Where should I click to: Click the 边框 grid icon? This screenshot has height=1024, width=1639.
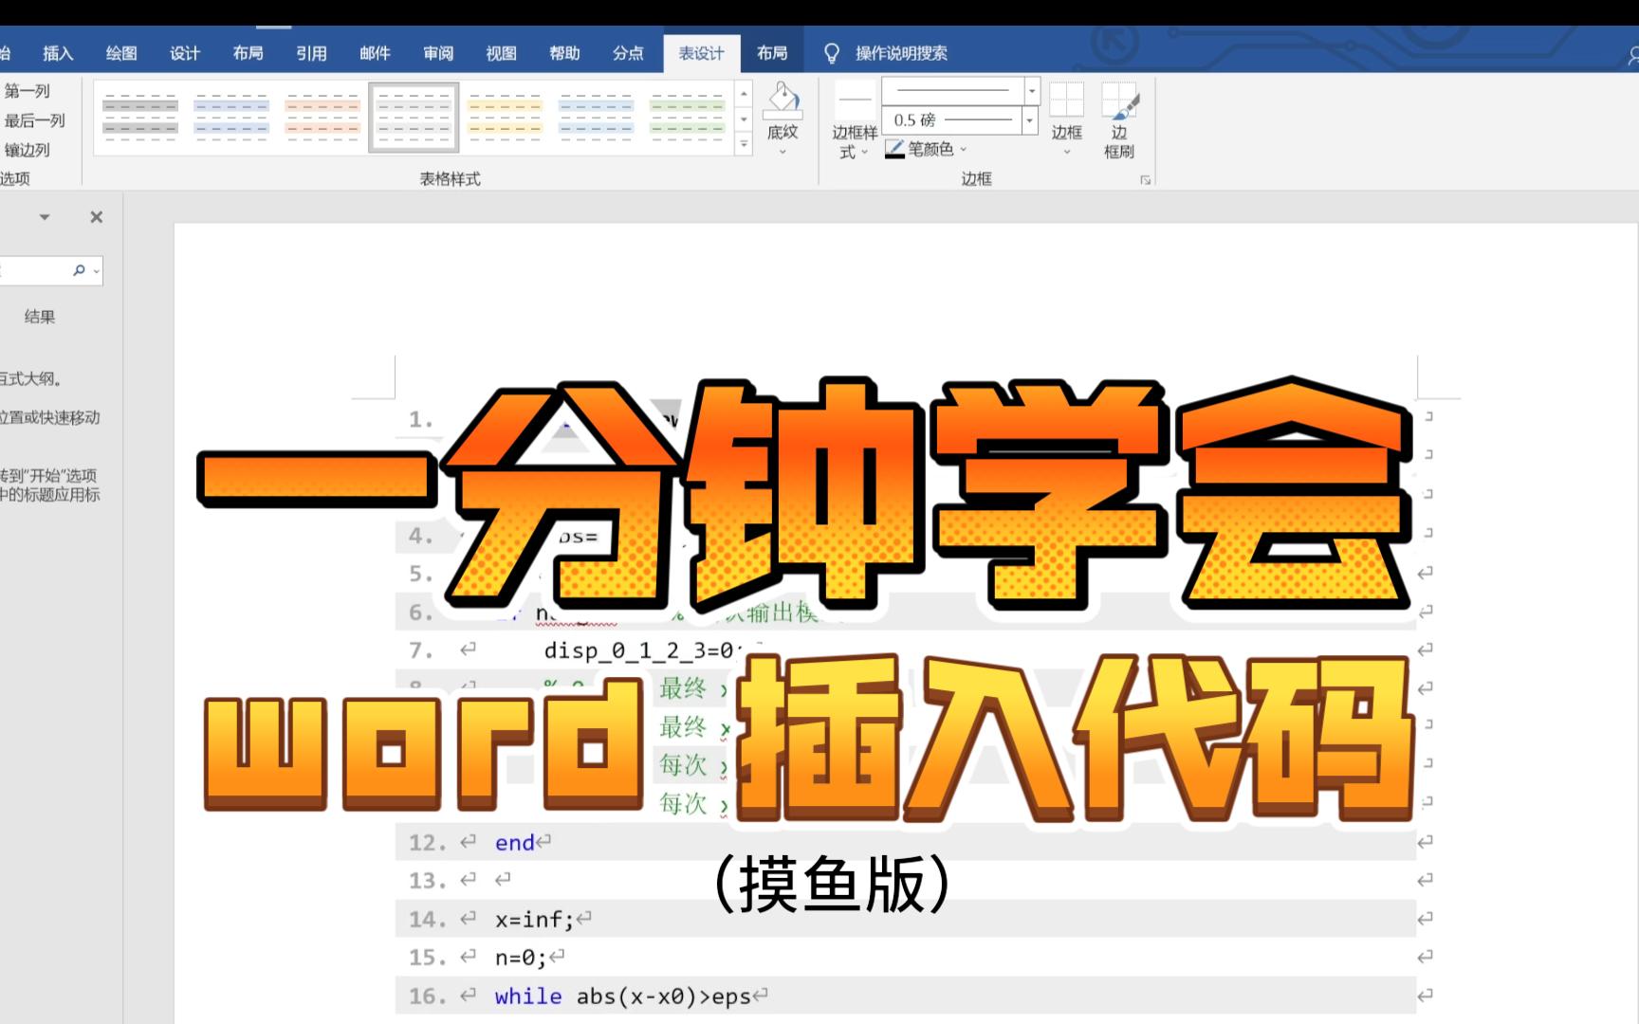point(1066,100)
